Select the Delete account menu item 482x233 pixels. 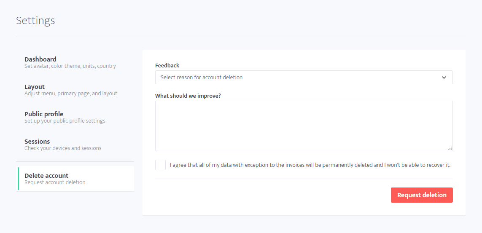point(75,179)
